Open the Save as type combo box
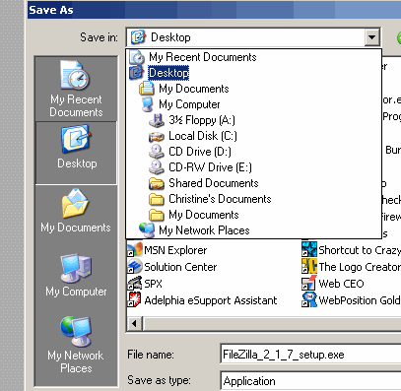The width and height of the screenshot is (401, 391). coord(310,381)
